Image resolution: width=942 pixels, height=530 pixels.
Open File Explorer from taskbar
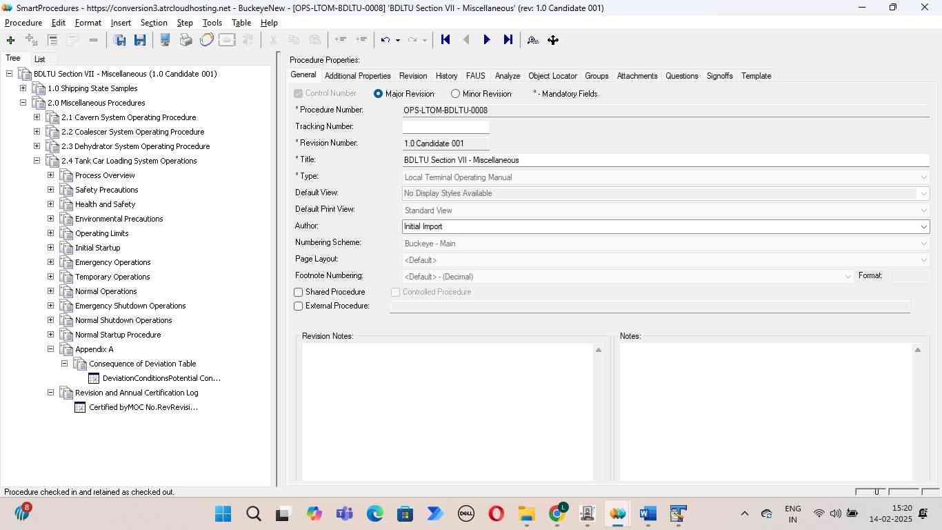[527, 513]
